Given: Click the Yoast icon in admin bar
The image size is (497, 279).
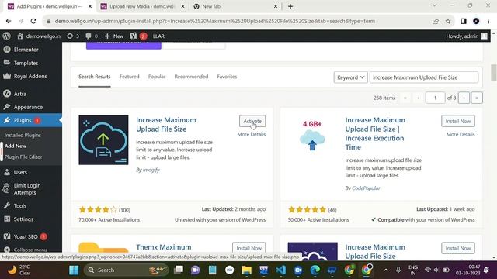Looking at the screenshot, I should pos(138,36).
